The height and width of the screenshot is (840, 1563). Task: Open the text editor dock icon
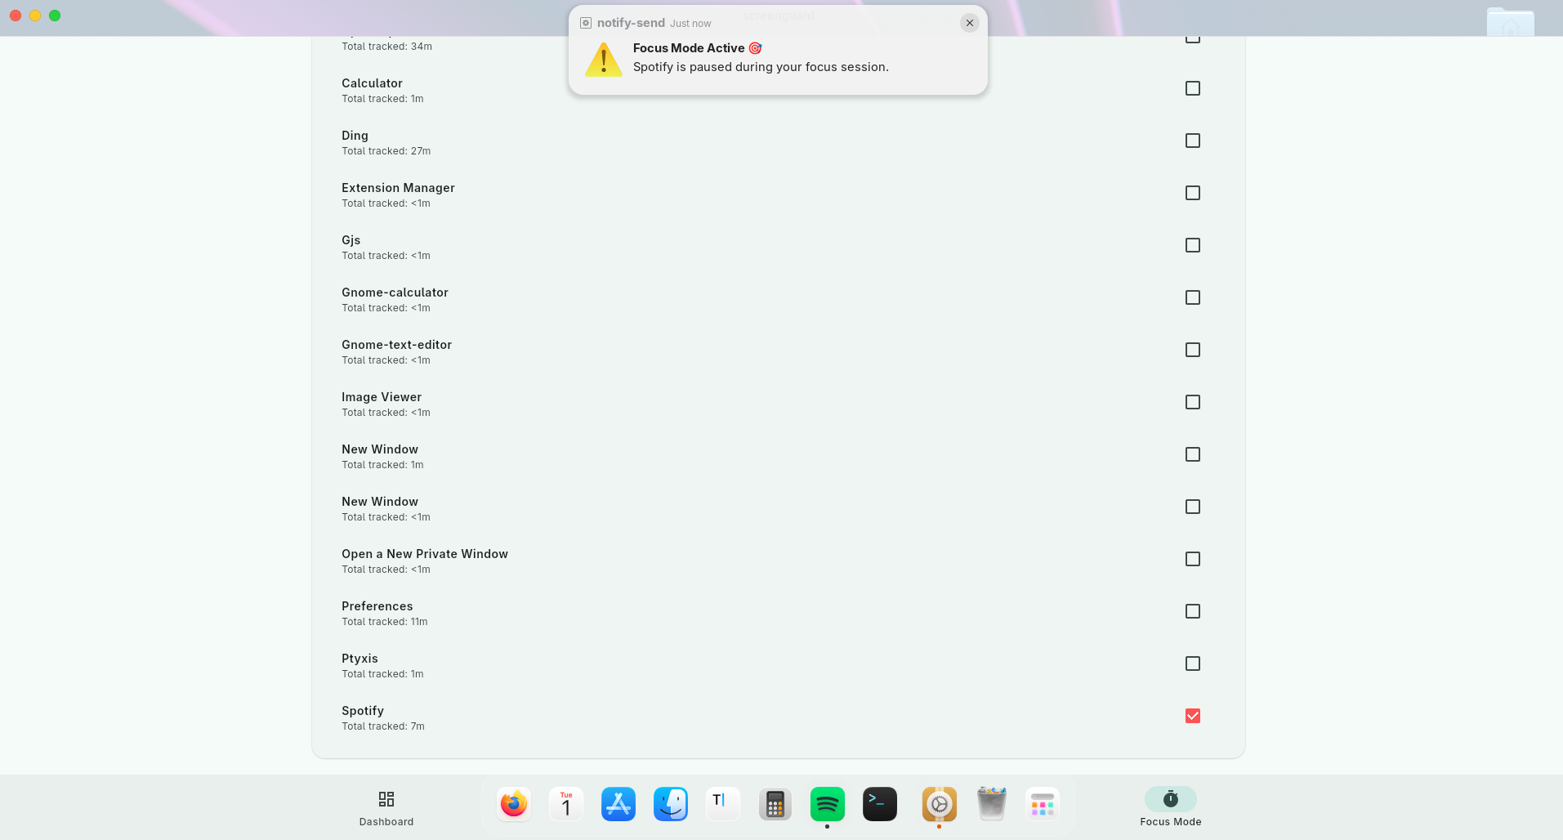(x=723, y=805)
